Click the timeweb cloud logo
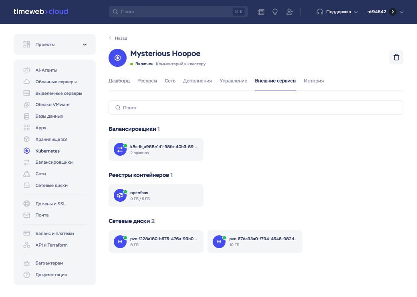The width and height of the screenshot is (417, 297). pos(40,12)
